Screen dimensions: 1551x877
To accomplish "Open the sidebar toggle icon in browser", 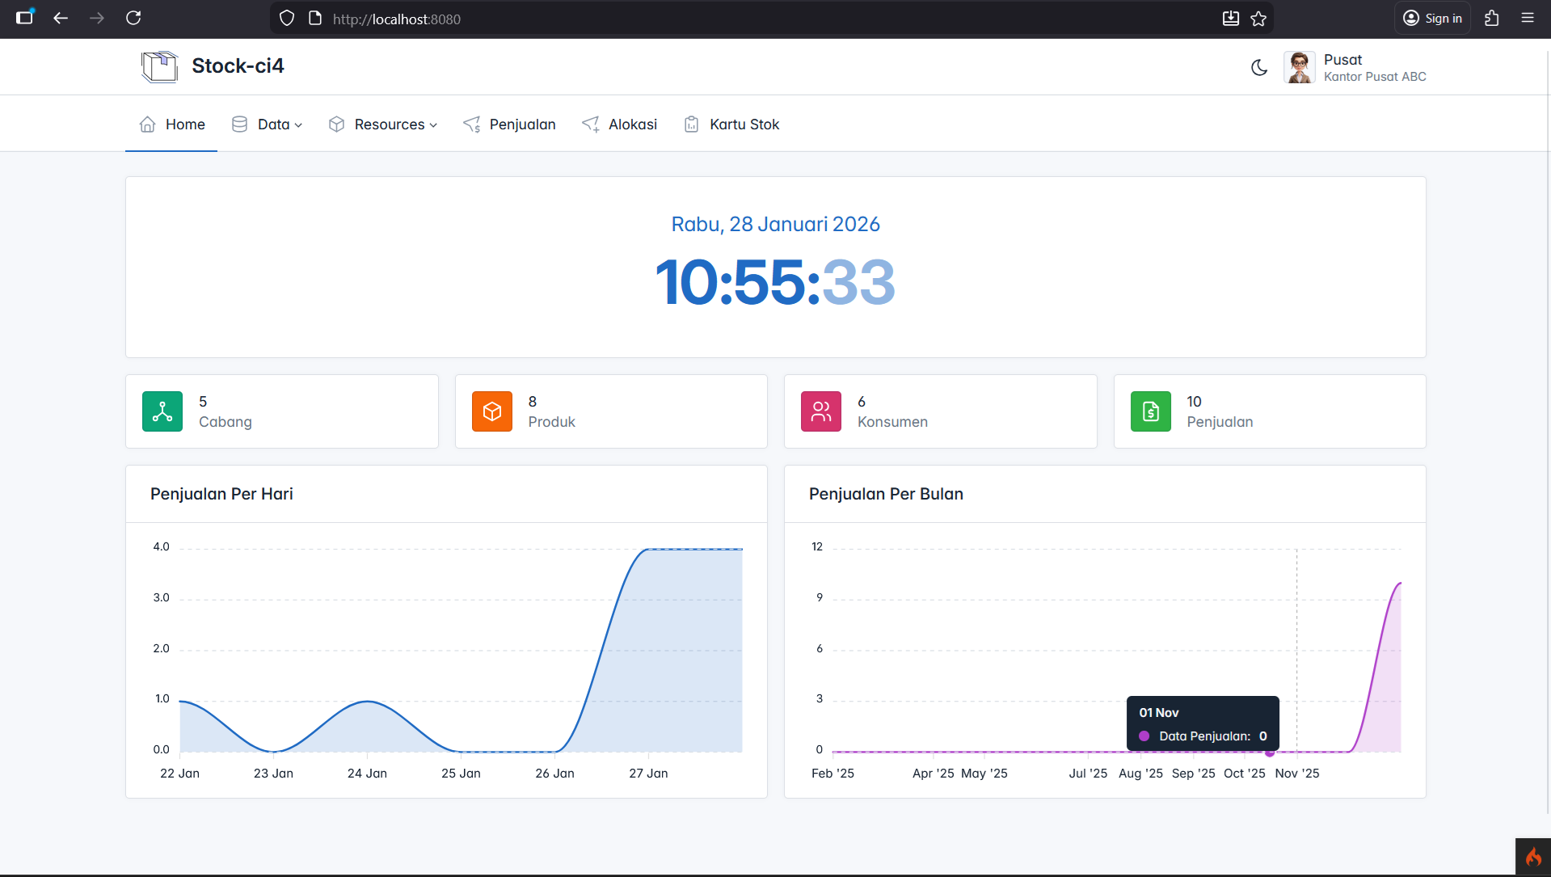I will tap(25, 17).
